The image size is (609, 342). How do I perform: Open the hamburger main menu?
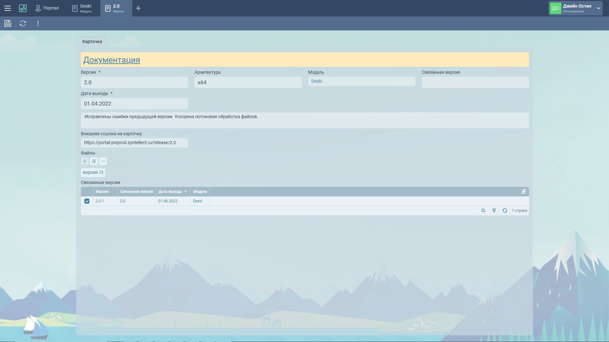click(8, 8)
